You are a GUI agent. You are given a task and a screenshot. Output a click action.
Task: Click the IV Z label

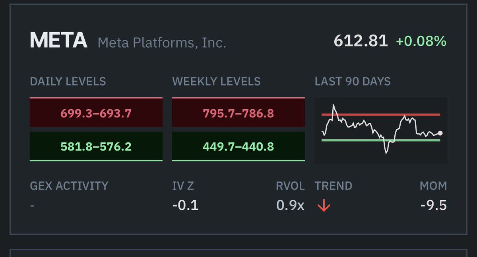pos(183,186)
